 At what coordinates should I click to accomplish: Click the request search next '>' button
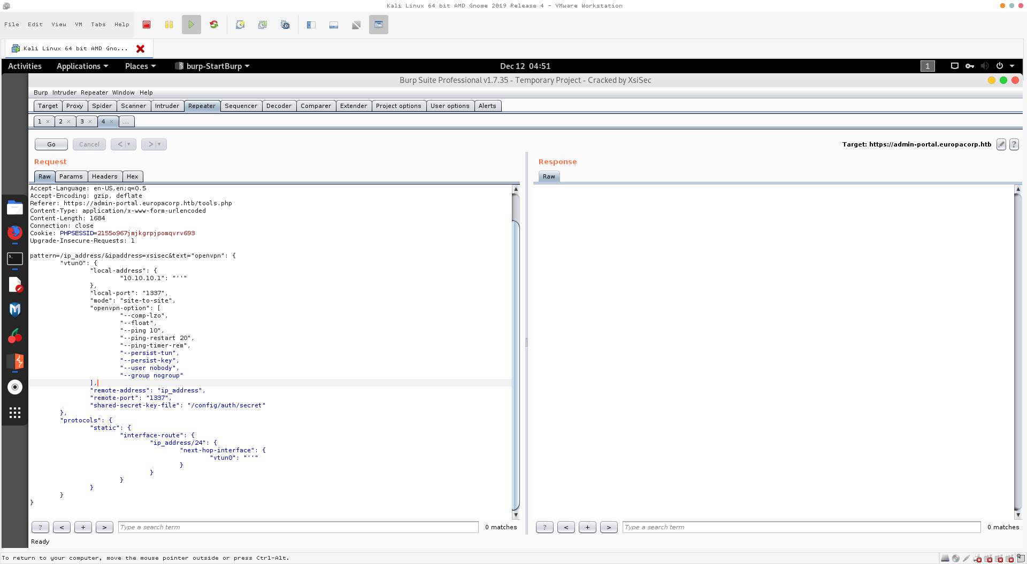pos(104,528)
